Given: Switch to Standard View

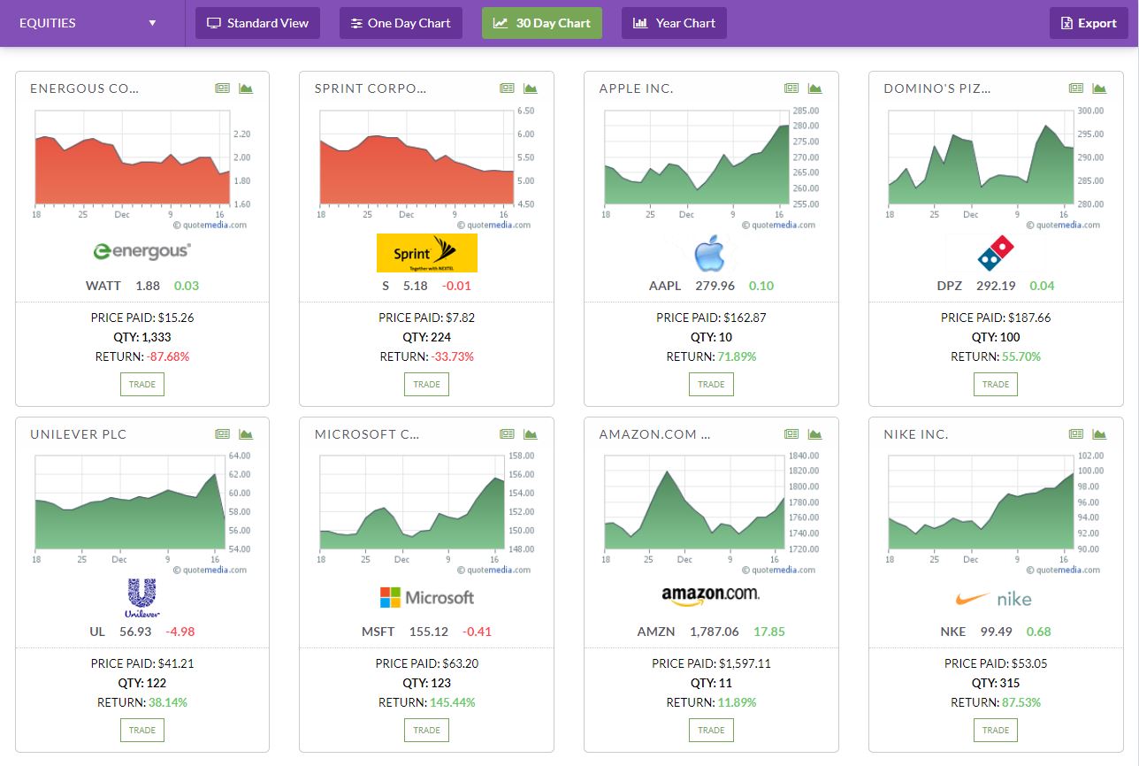Looking at the screenshot, I should tap(257, 23).
